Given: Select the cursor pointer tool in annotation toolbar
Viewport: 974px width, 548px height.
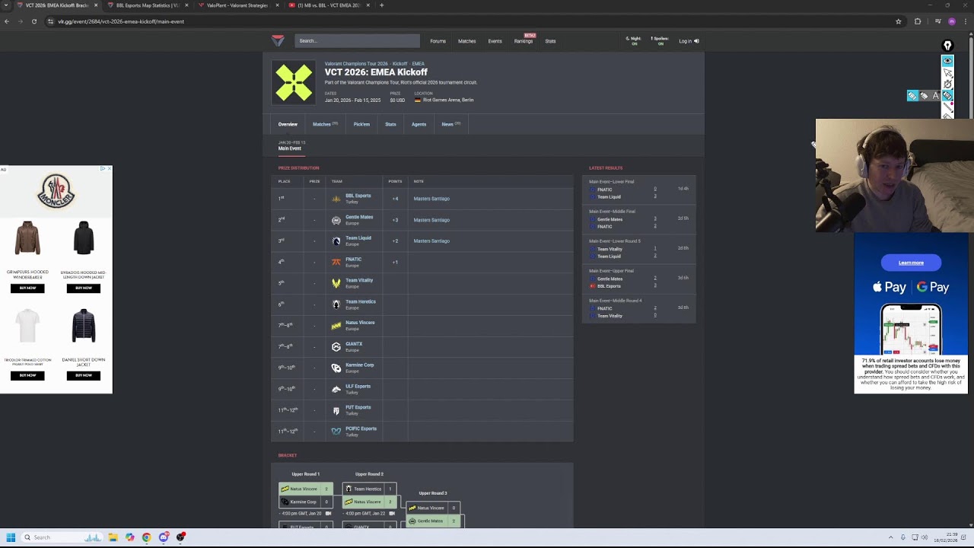Looking at the screenshot, I should (947, 72).
